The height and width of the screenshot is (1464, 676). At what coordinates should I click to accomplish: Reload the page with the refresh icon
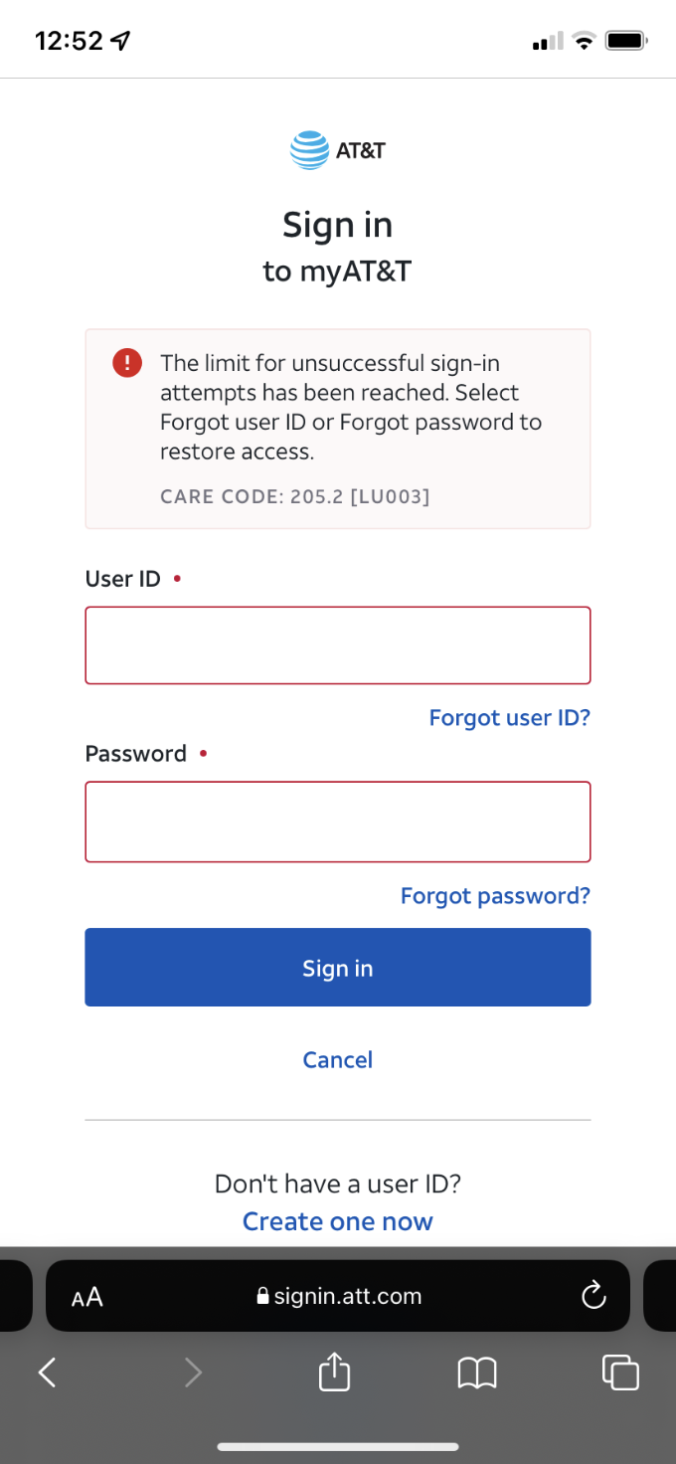[593, 1296]
